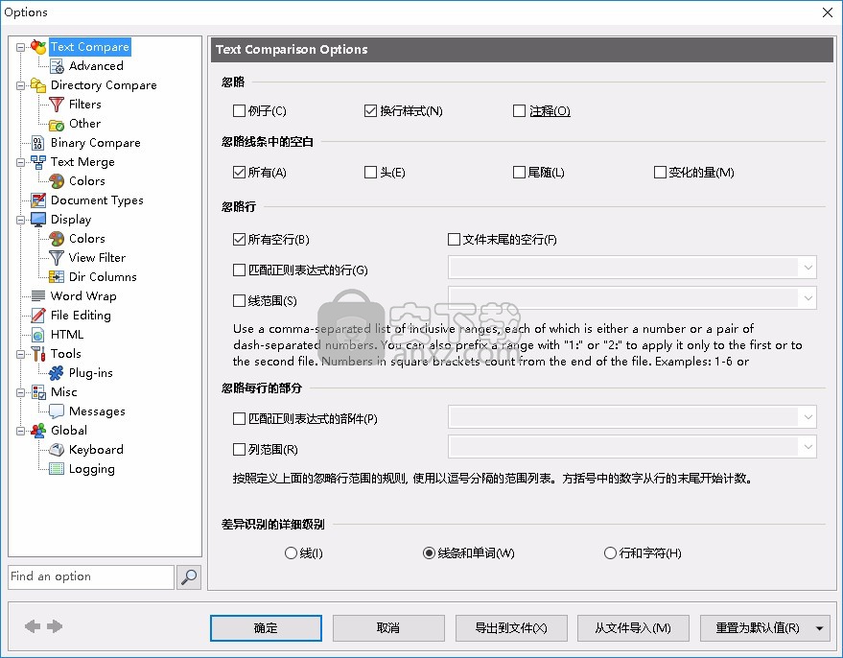Check the 头(E) checkbox
The height and width of the screenshot is (658, 843).
[x=370, y=172]
